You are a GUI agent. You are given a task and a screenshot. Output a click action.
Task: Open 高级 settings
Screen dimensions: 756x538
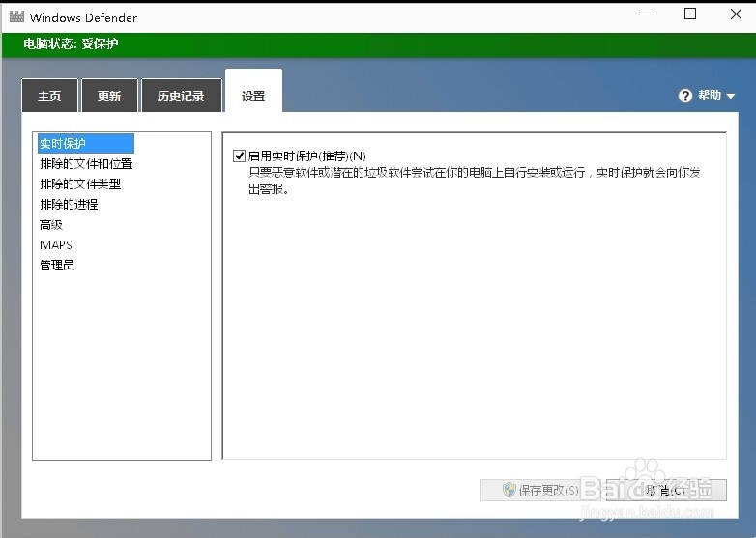[51, 224]
